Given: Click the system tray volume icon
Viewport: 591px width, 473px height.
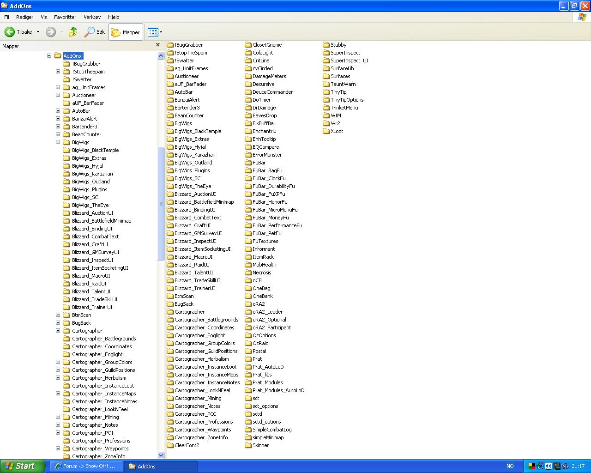Looking at the screenshot, I should pos(549,466).
